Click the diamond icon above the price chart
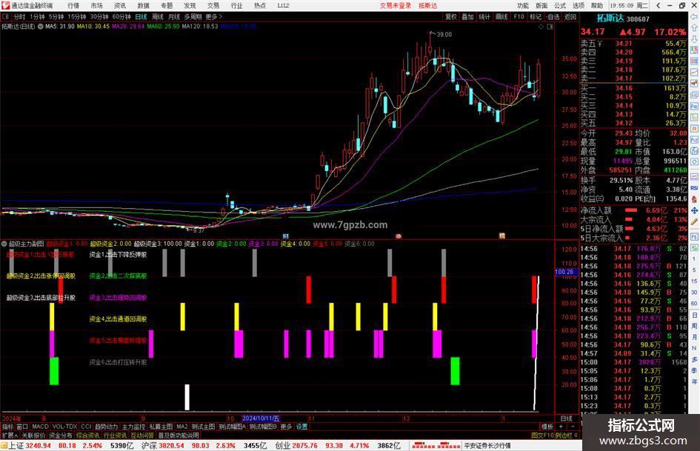Image resolution: width=700 pixels, height=451 pixels. 541,27
